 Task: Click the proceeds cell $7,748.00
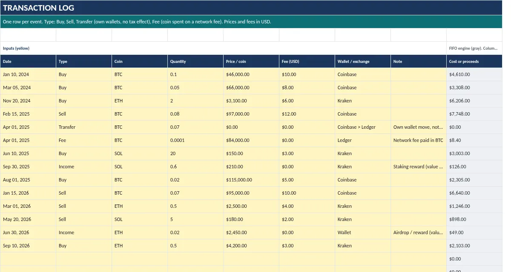click(x=474, y=114)
